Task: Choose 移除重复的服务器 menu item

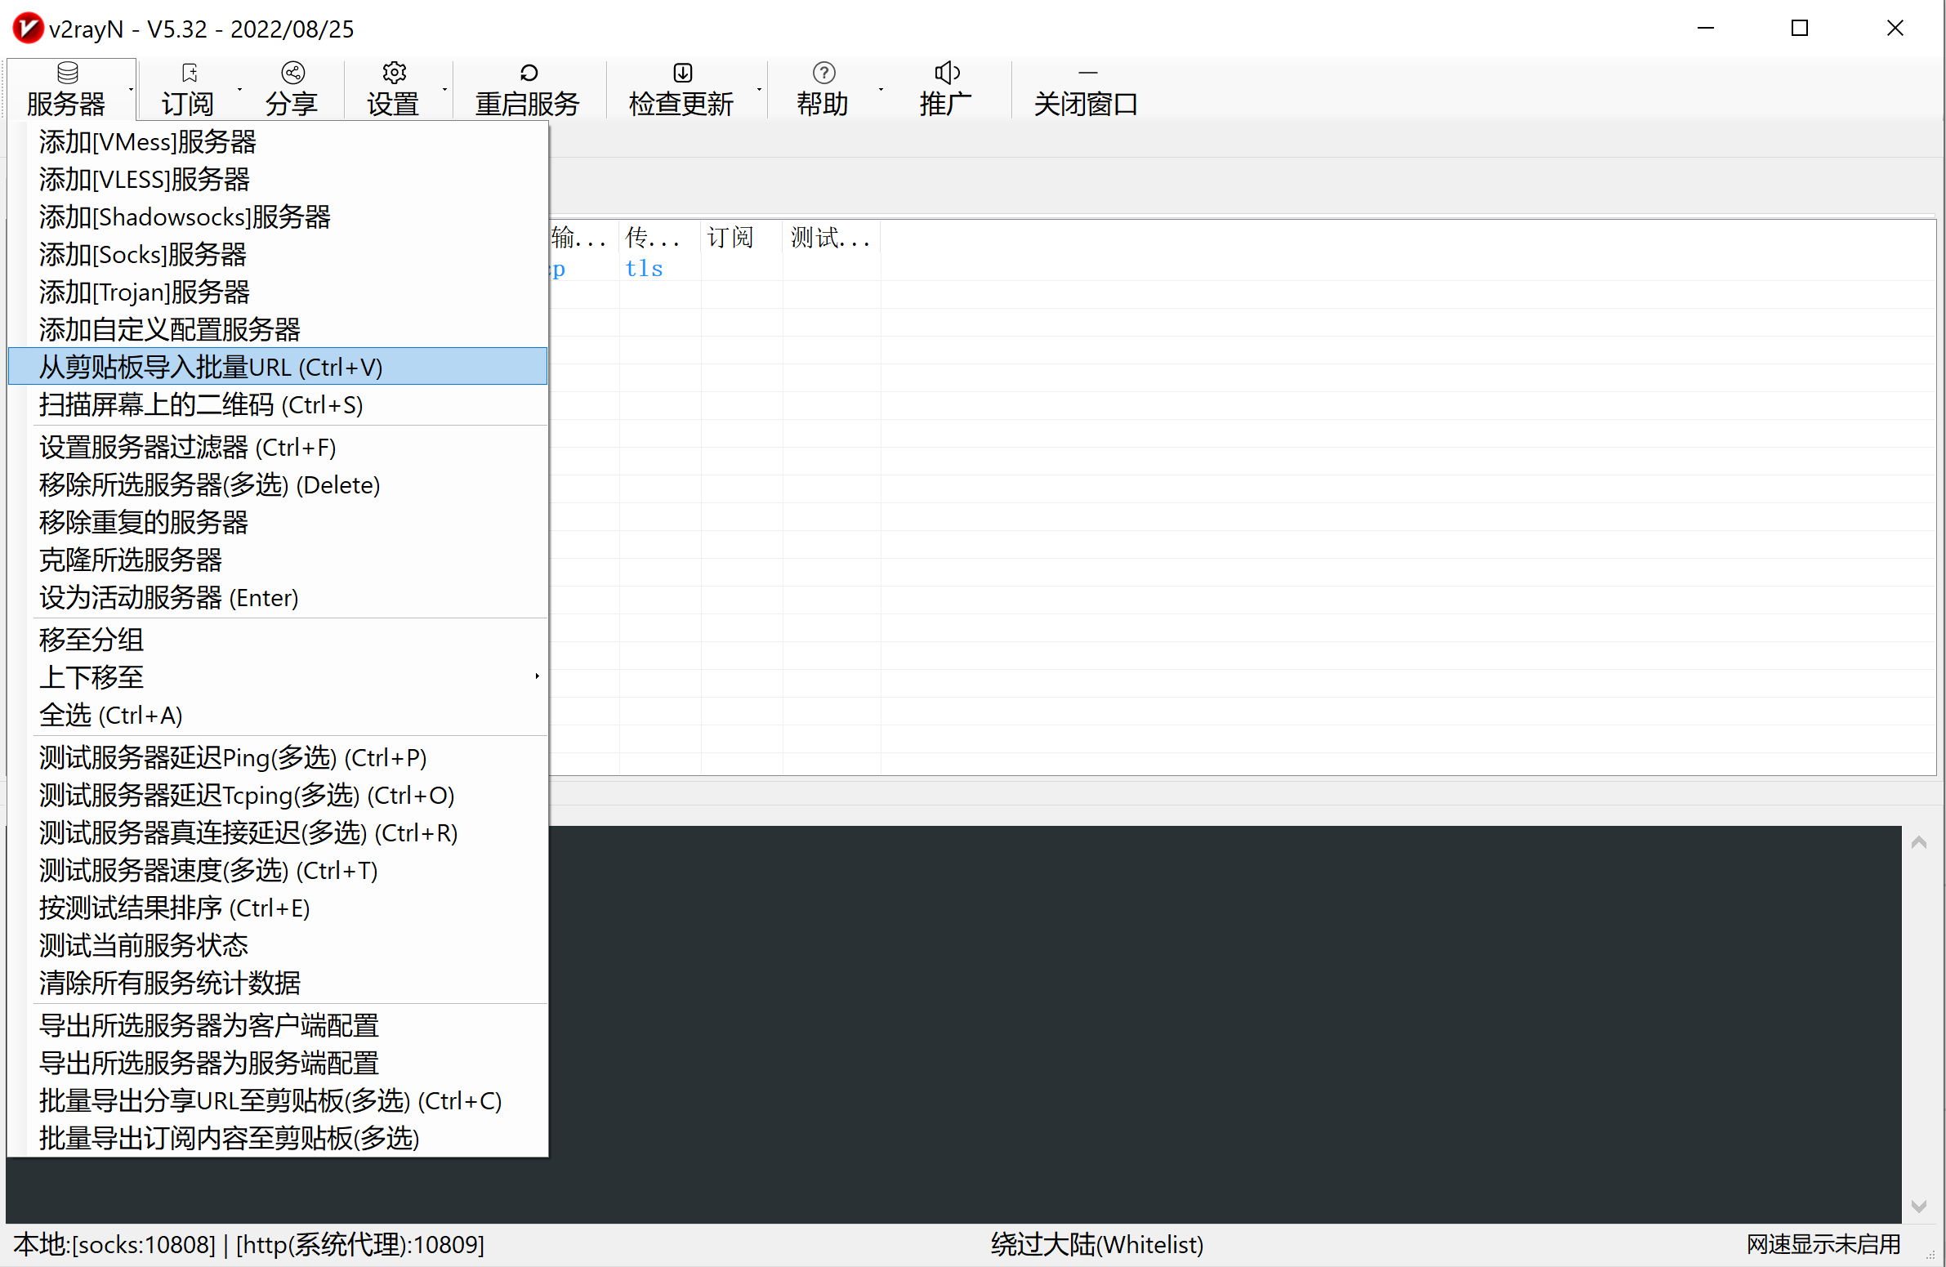Action: coord(278,523)
